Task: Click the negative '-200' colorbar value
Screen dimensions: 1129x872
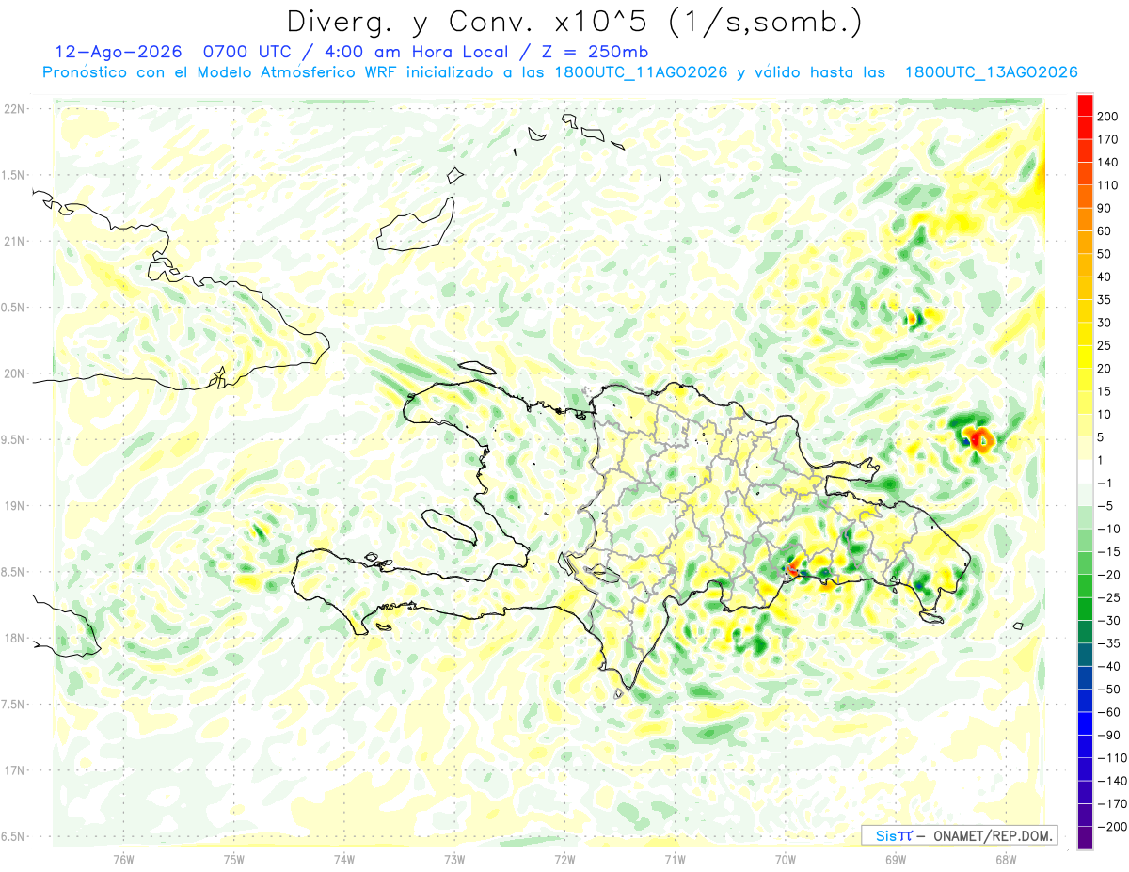Action: pos(1111,827)
